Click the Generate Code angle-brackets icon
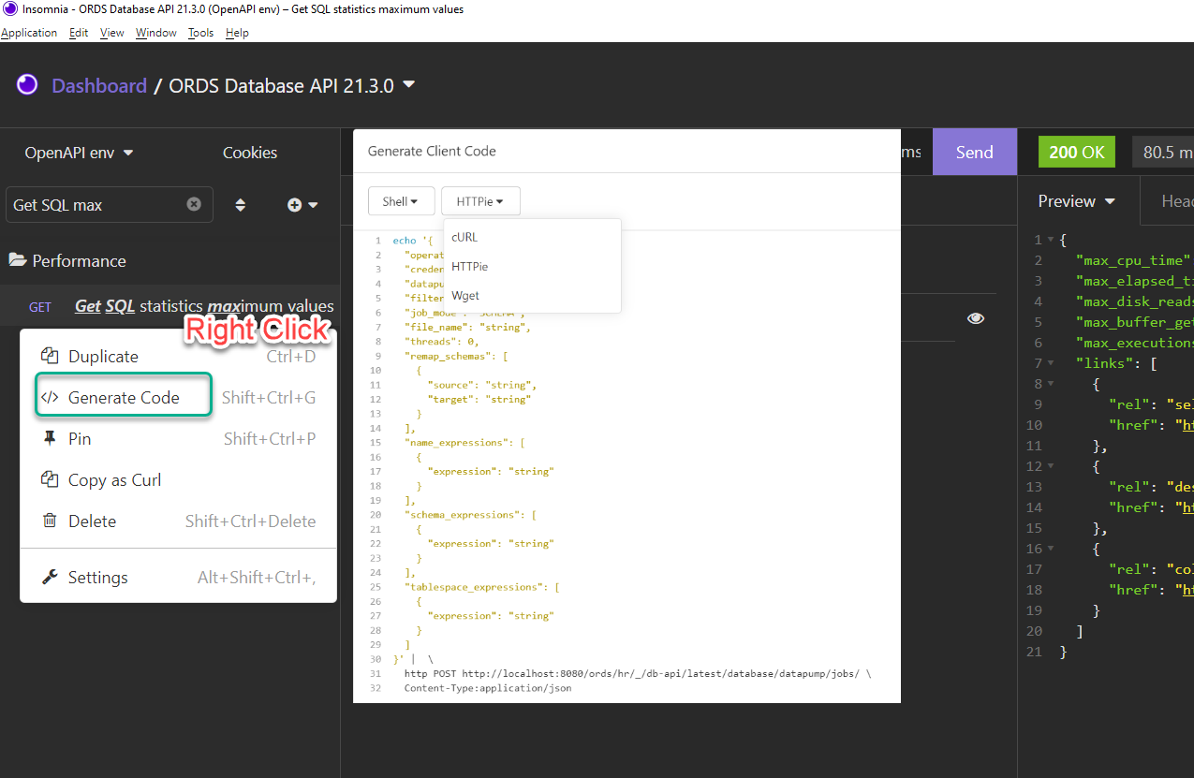 [x=50, y=397]
